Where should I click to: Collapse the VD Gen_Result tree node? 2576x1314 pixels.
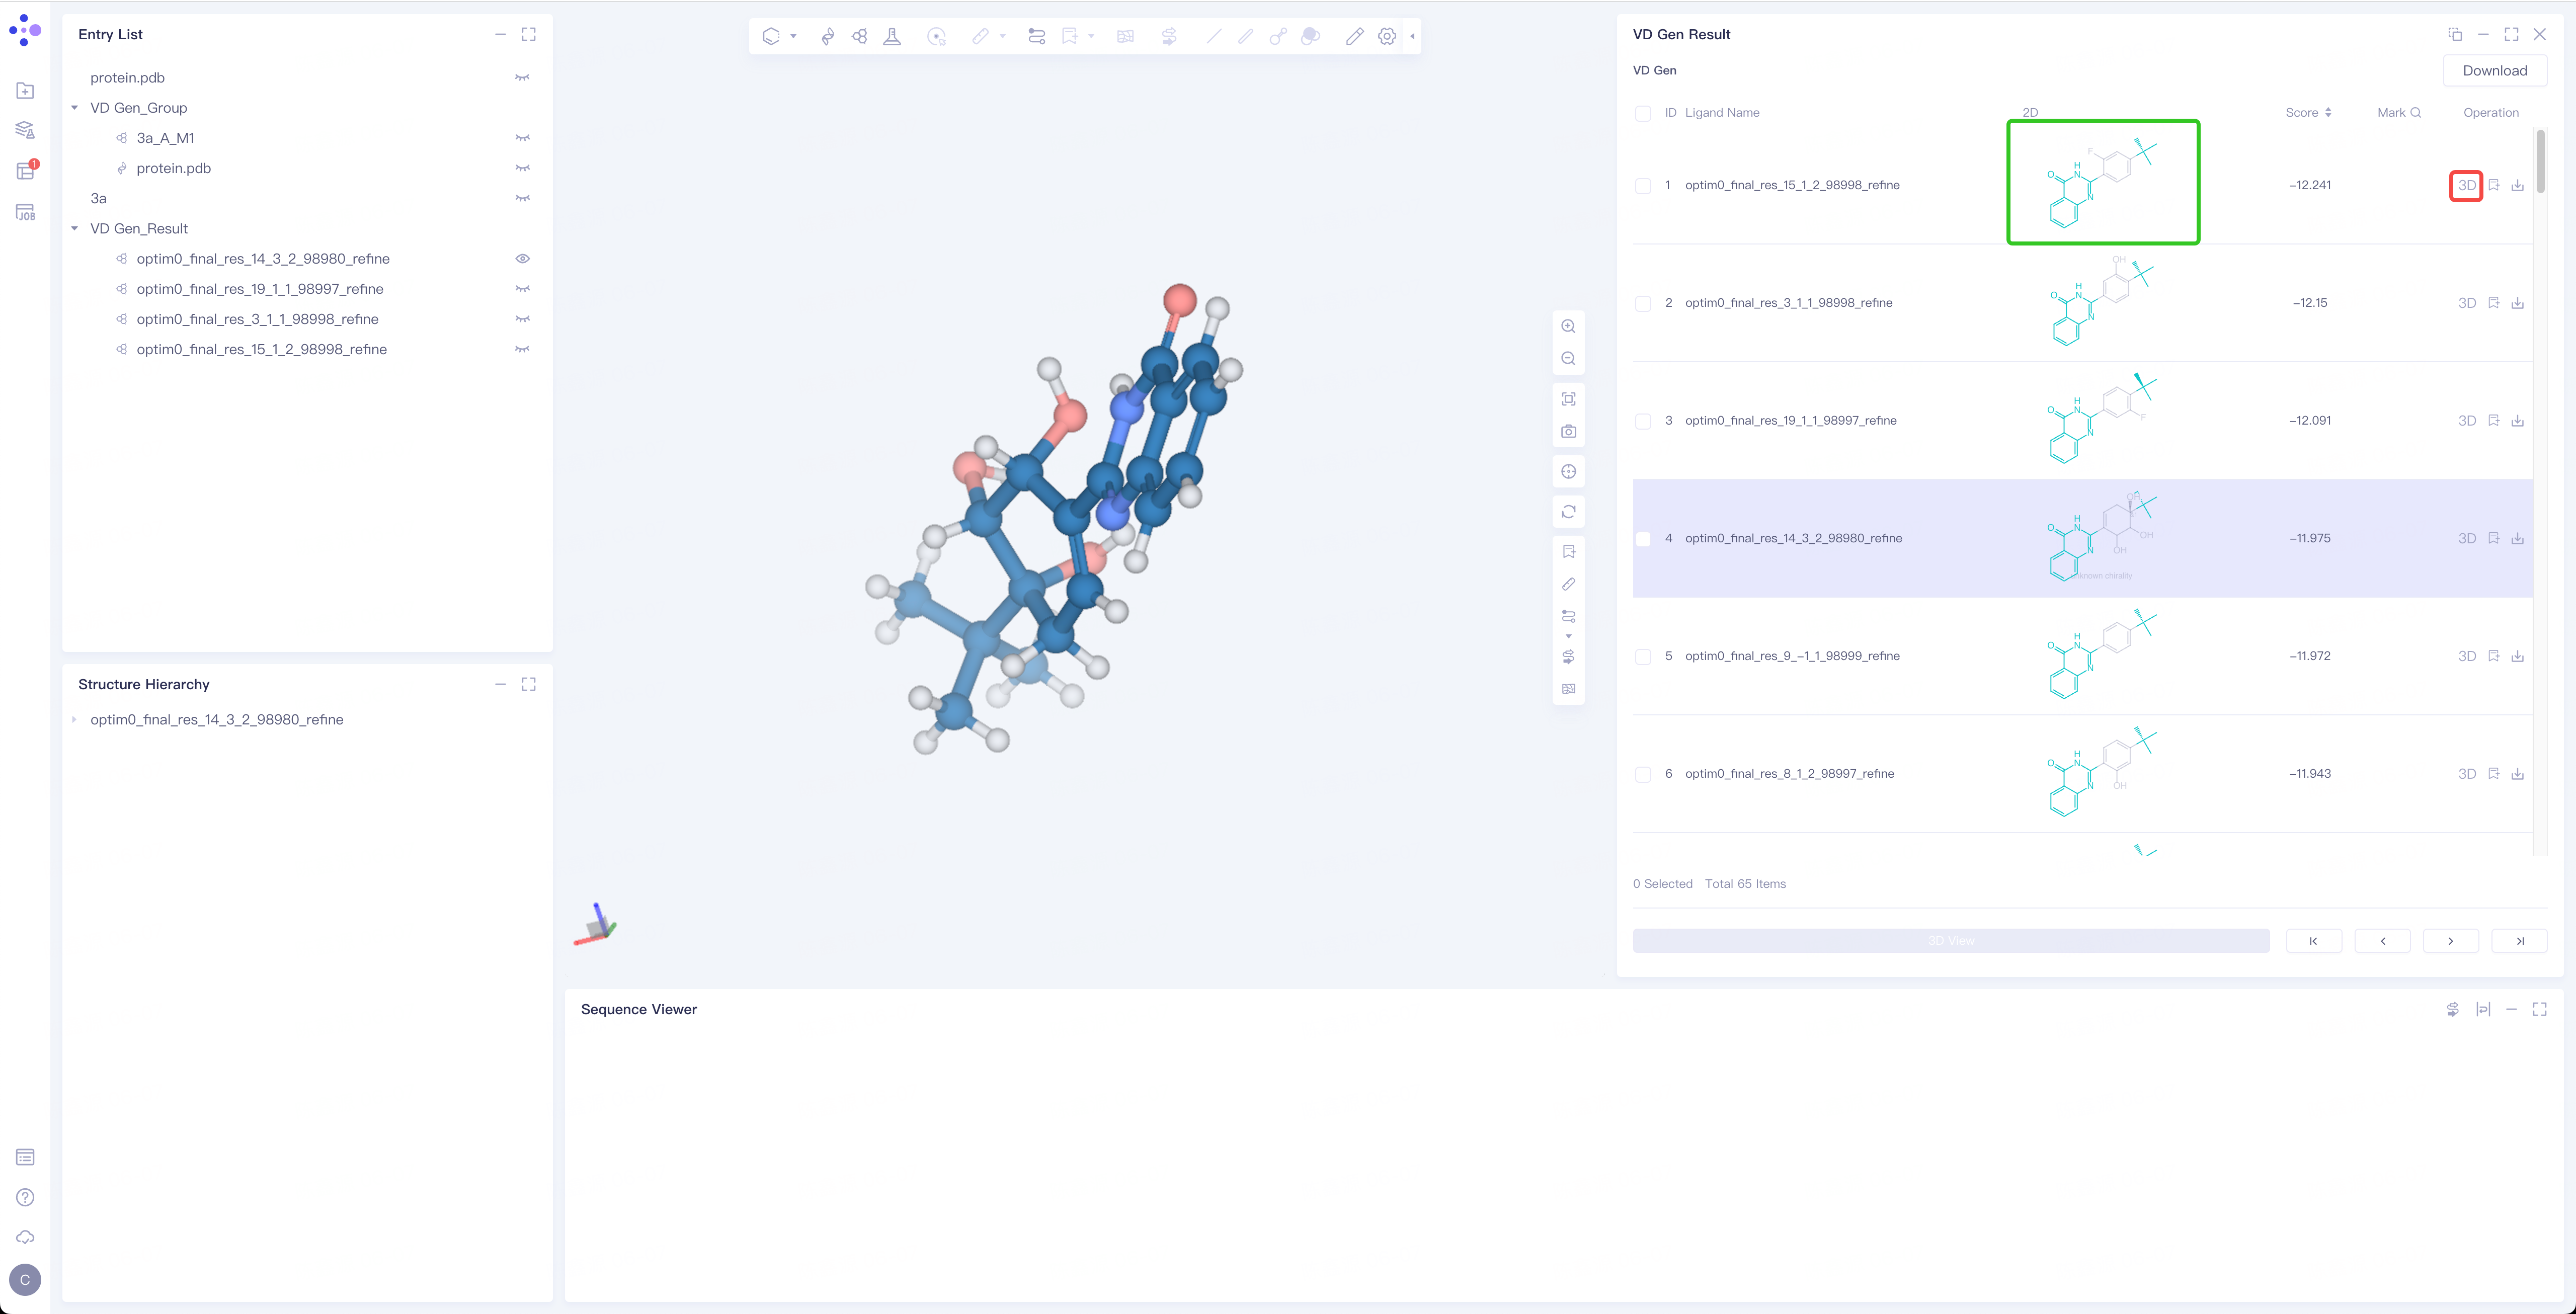[x=75, y=229]
